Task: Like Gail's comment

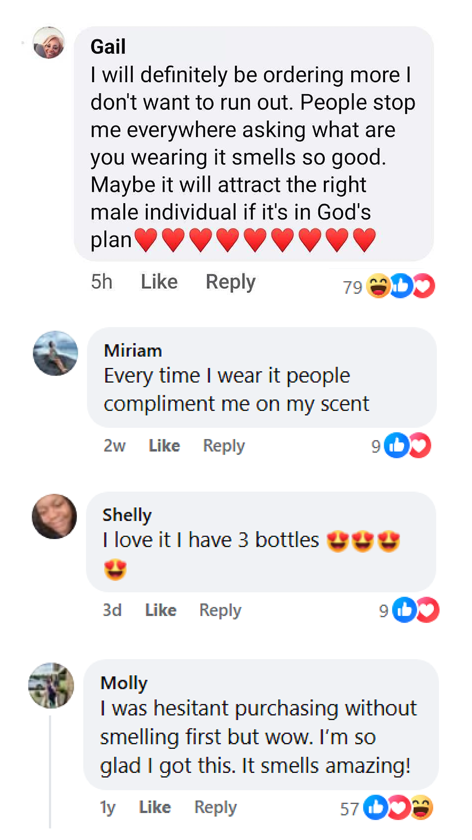Action: click(x=159, y=282)
